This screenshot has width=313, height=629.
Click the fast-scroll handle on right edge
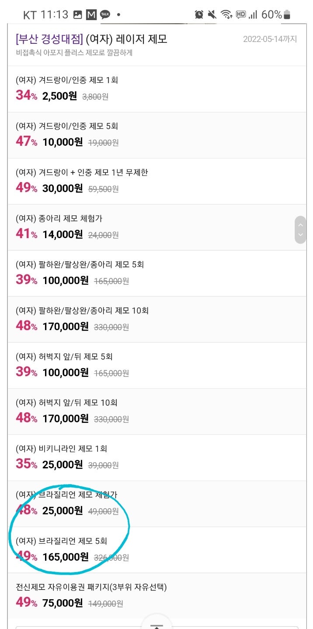click(300, 230)
